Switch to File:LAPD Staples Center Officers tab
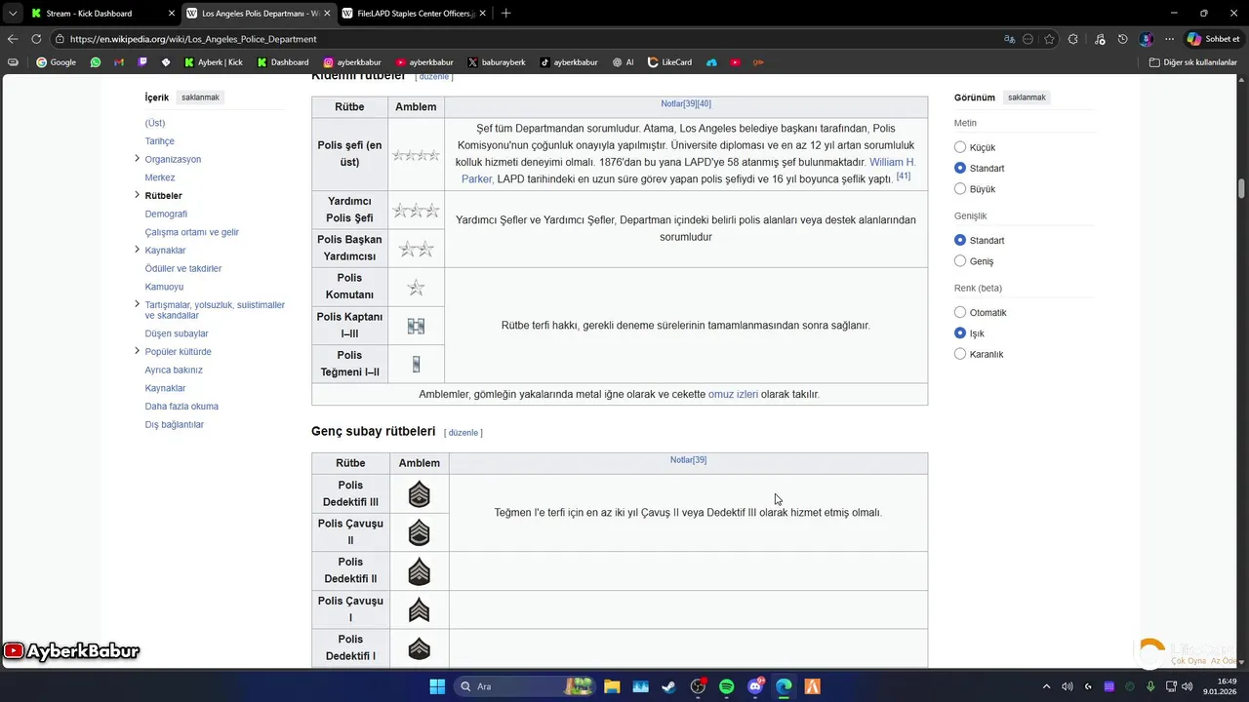The height and width of the screenshot is (702, 1249). click(x=415, y=14)
